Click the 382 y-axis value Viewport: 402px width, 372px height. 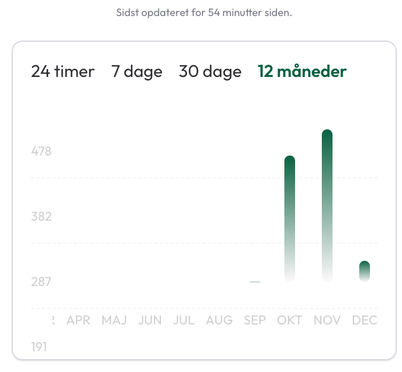41,216
